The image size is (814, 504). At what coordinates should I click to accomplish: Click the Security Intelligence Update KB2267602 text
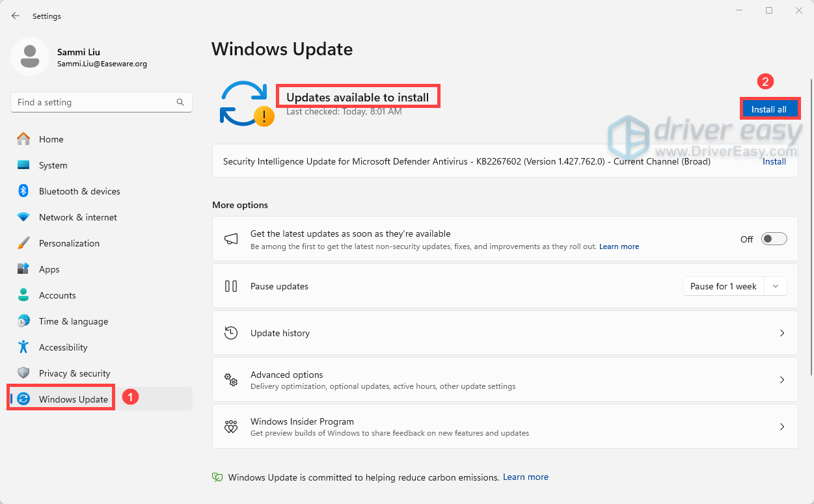(467, 161)
